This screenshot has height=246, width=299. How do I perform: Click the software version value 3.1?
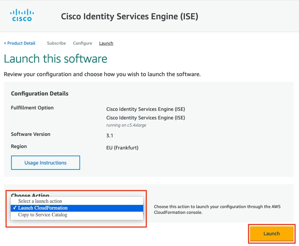click(x=110, y=136)
